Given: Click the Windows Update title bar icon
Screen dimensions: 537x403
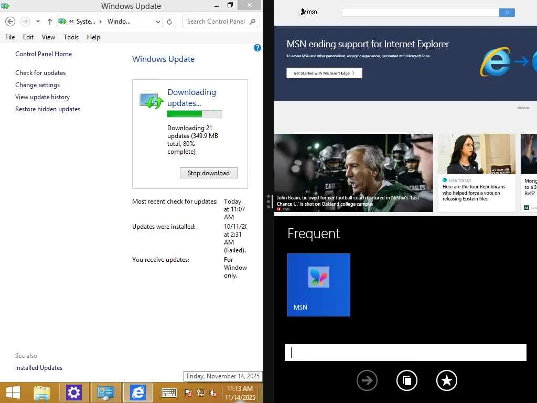Looking at the screenshot, I should point(5,6).
